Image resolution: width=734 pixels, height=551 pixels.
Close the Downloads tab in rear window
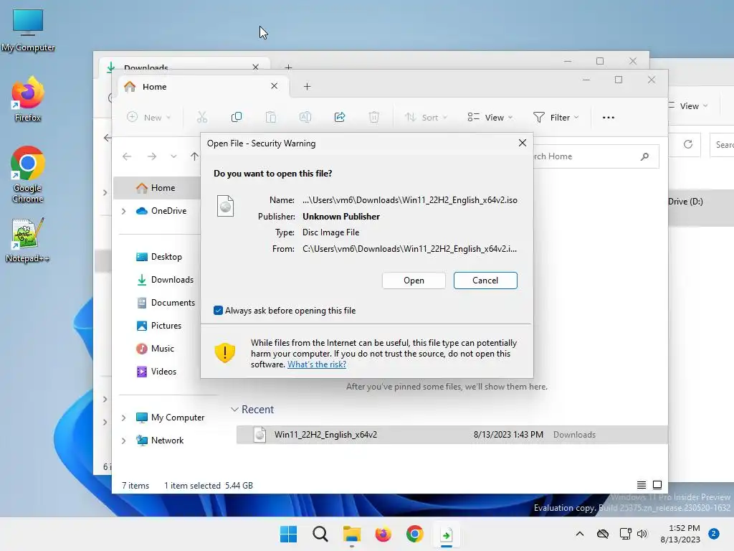pyautogui.click(x=256, y=67)
